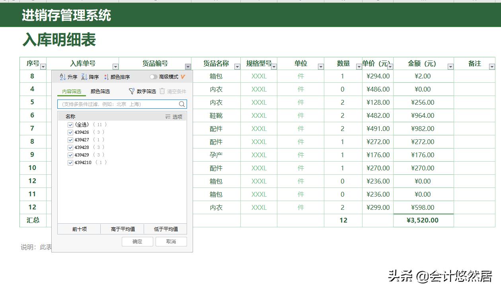Confirm the filter with 确定 button
The width and height of the screenshot is (501, 291).
(x=137, y=241)
